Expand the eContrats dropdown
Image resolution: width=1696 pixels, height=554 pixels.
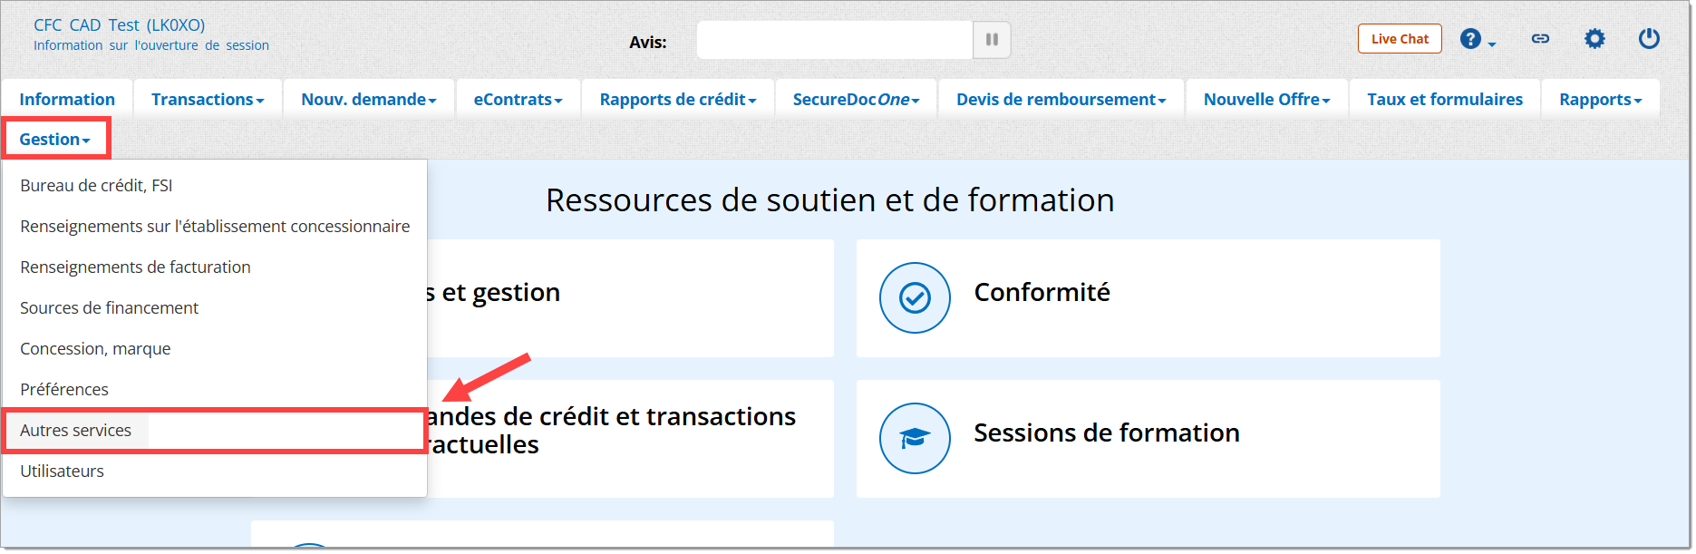pyautogui.click(x=518, y=100)
